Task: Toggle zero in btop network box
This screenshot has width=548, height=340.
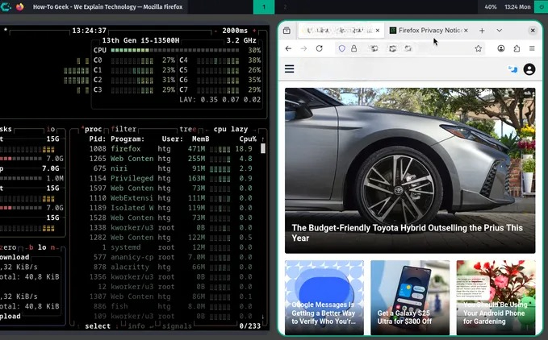Action: point(8,247)
